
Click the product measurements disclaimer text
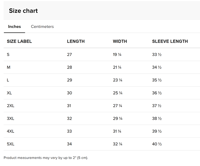click(46, 158)
